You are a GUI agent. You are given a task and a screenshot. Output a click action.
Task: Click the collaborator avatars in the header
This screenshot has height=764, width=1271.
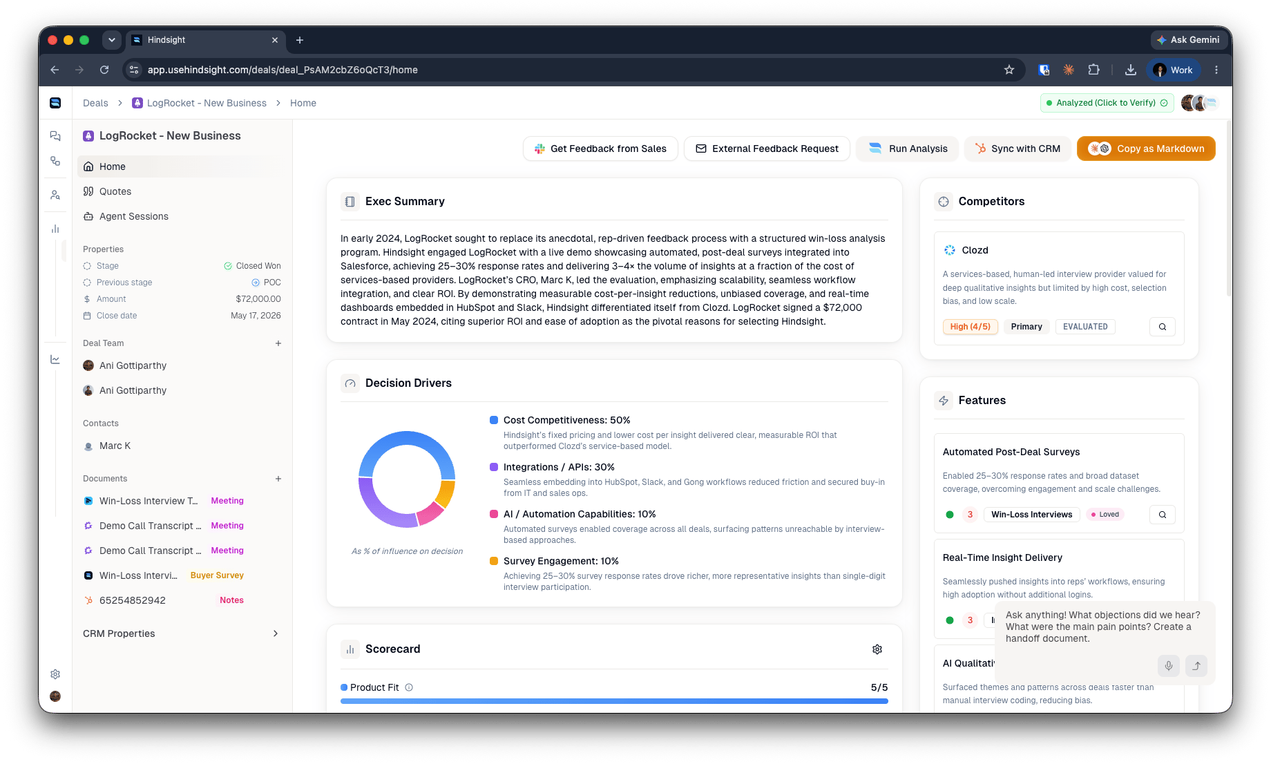click(1200, 103)
